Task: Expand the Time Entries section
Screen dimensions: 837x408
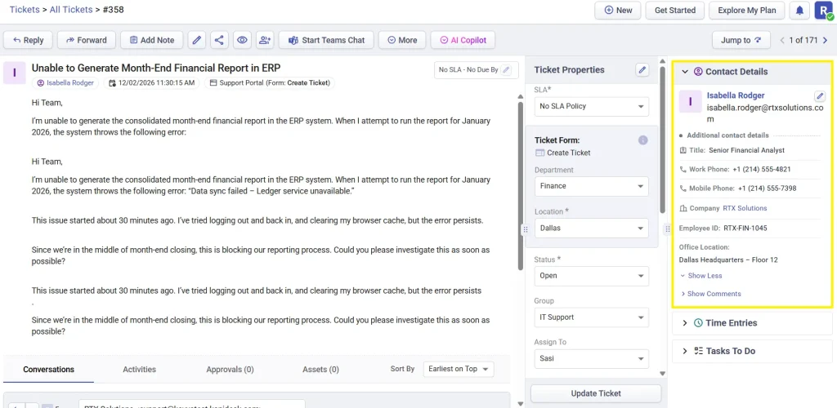Action: pyautogui.click(x=685, y=323)
